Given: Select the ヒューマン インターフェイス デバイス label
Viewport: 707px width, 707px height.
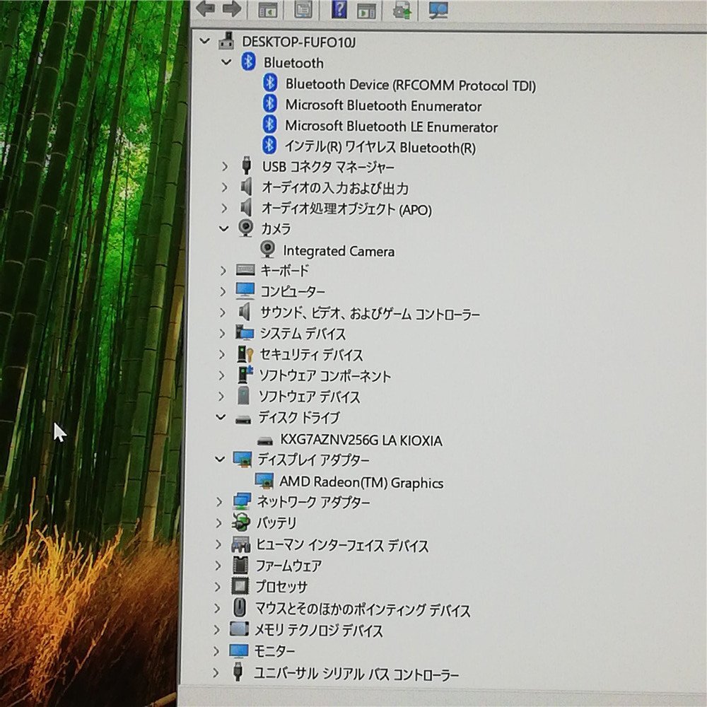Looking at the screenshot, I should [x=342, y=546].
